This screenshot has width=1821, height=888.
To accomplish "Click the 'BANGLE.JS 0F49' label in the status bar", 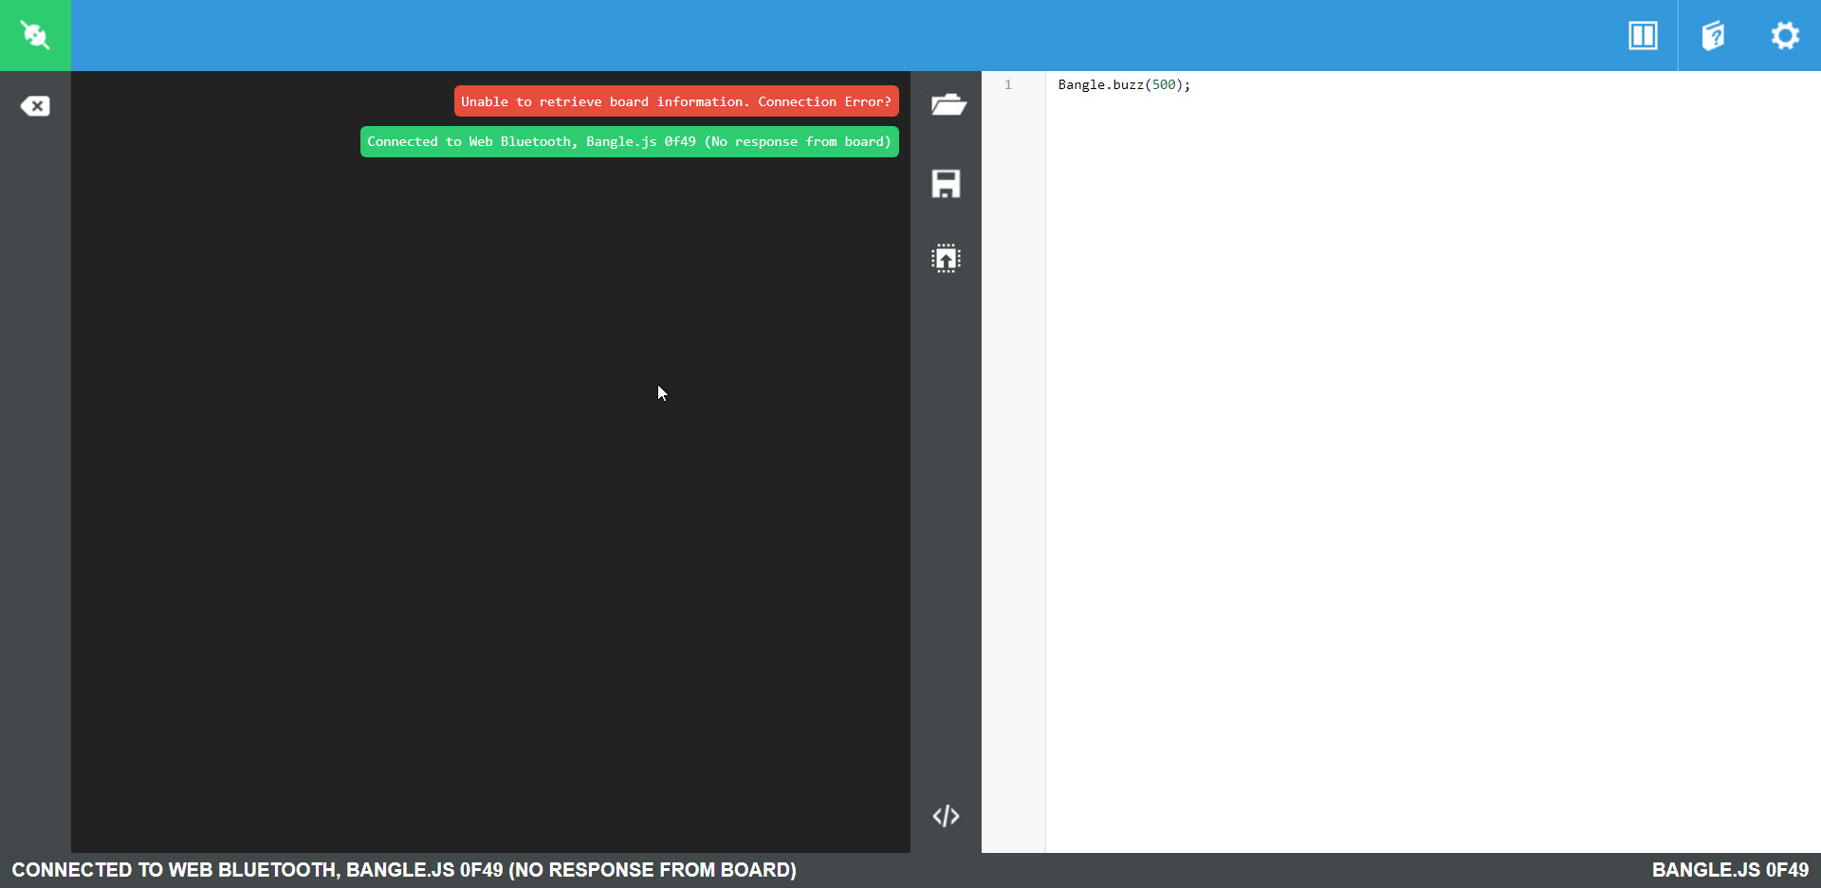I will point(1729,870).
